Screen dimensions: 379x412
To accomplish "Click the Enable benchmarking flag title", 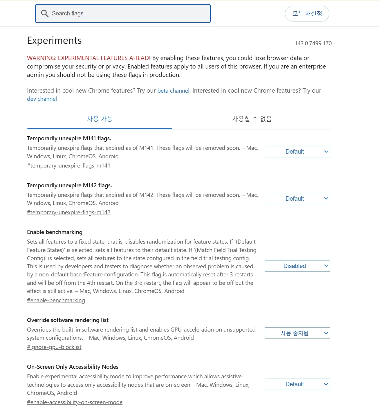I will [55, 232].
